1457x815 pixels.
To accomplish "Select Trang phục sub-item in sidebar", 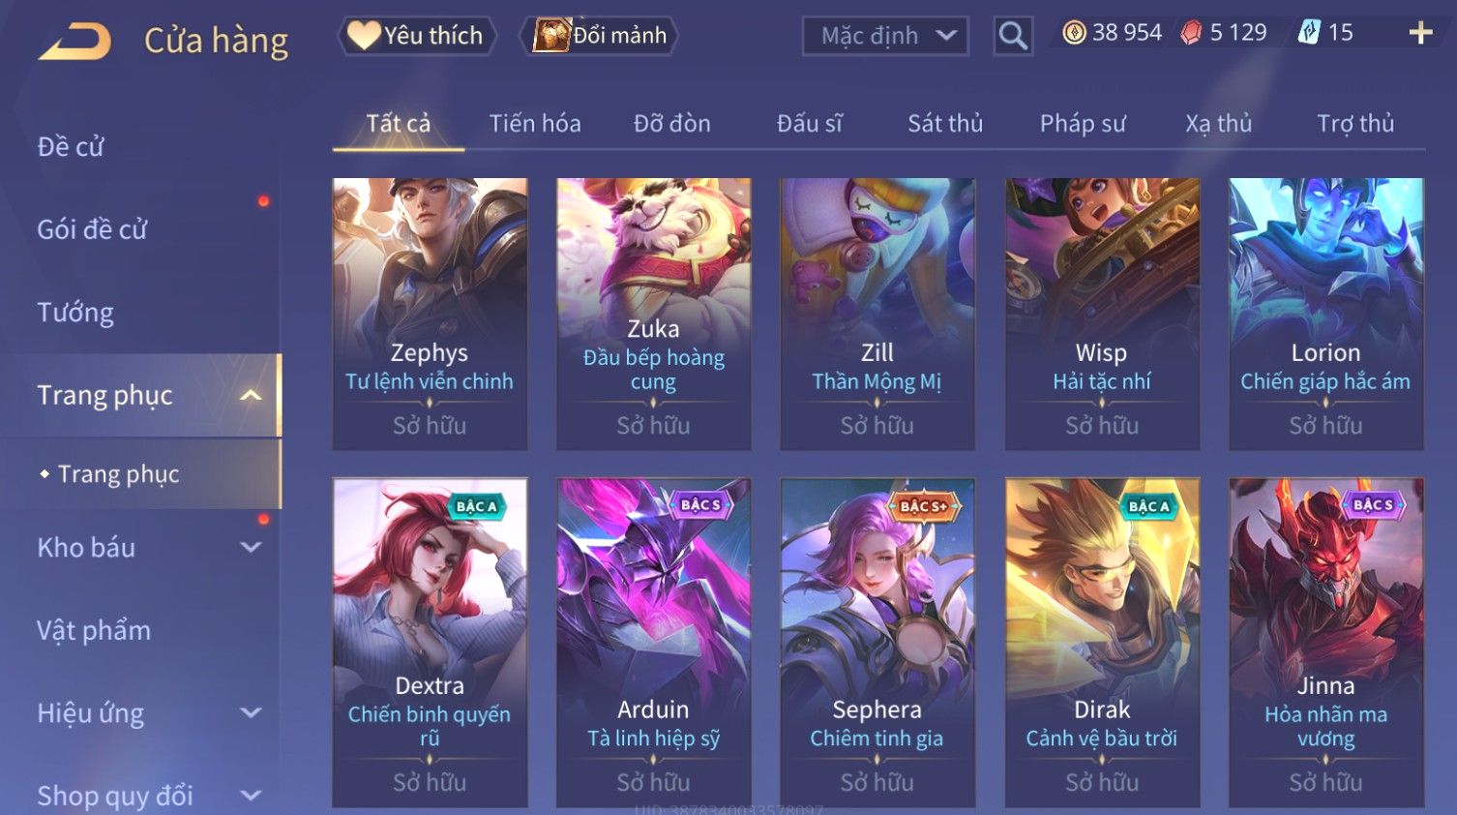I will pos(118,474).
